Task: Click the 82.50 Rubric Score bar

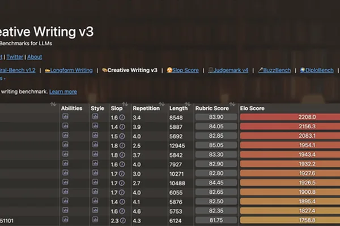Action: click(216, 201)
